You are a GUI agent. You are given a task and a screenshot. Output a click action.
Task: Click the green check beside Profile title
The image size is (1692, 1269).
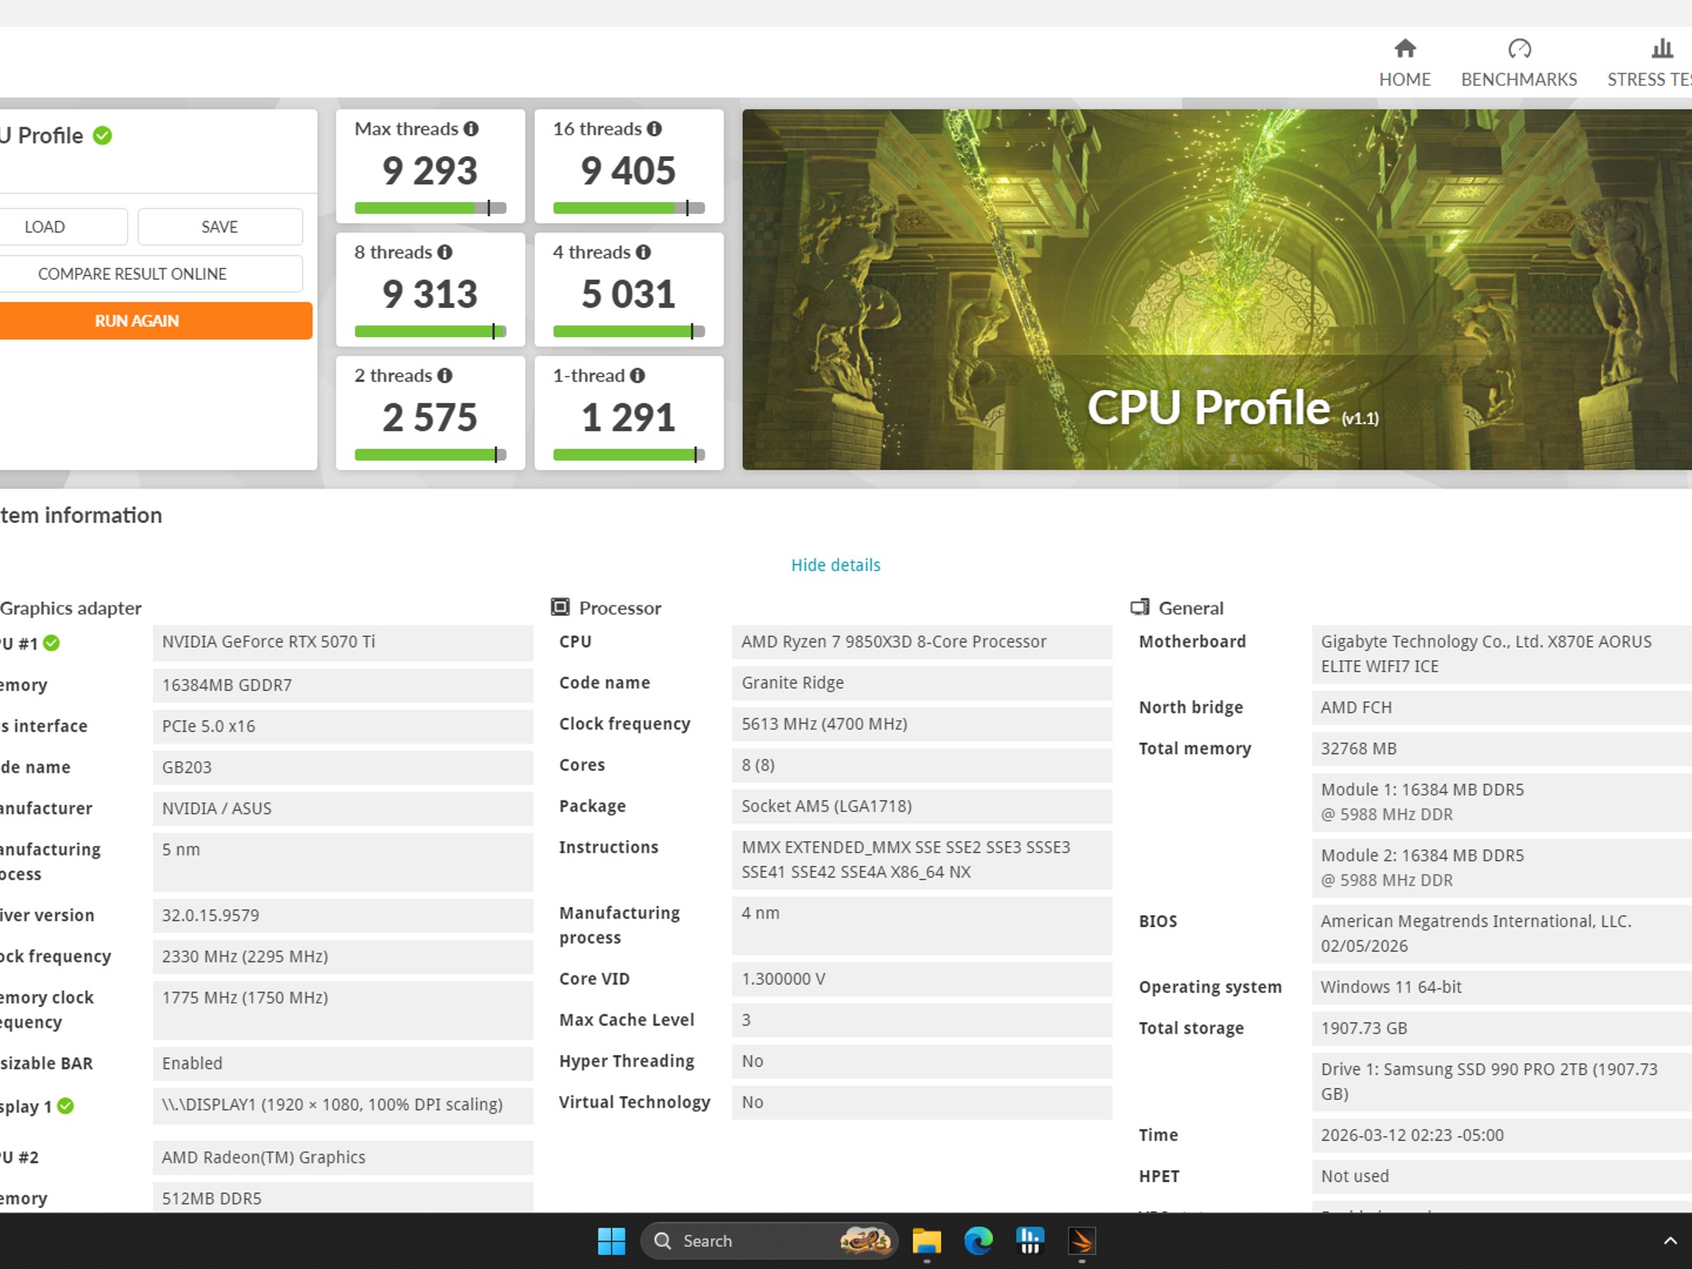102,135
